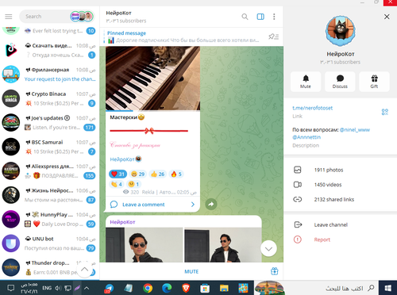This screenshot has height=295, width=397.
Task: Open the 1911 photos media section
Action: pos(340,170)
